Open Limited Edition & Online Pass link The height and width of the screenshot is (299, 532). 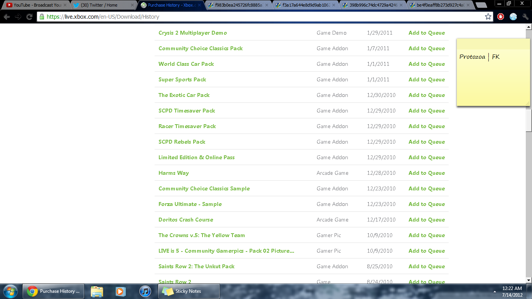point(196,157)
